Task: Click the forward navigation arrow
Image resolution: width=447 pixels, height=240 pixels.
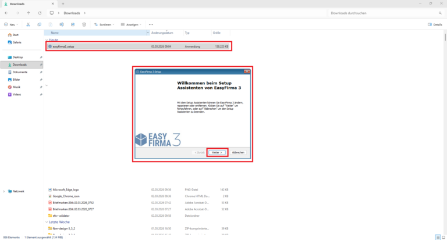Action: pos(17,13)
